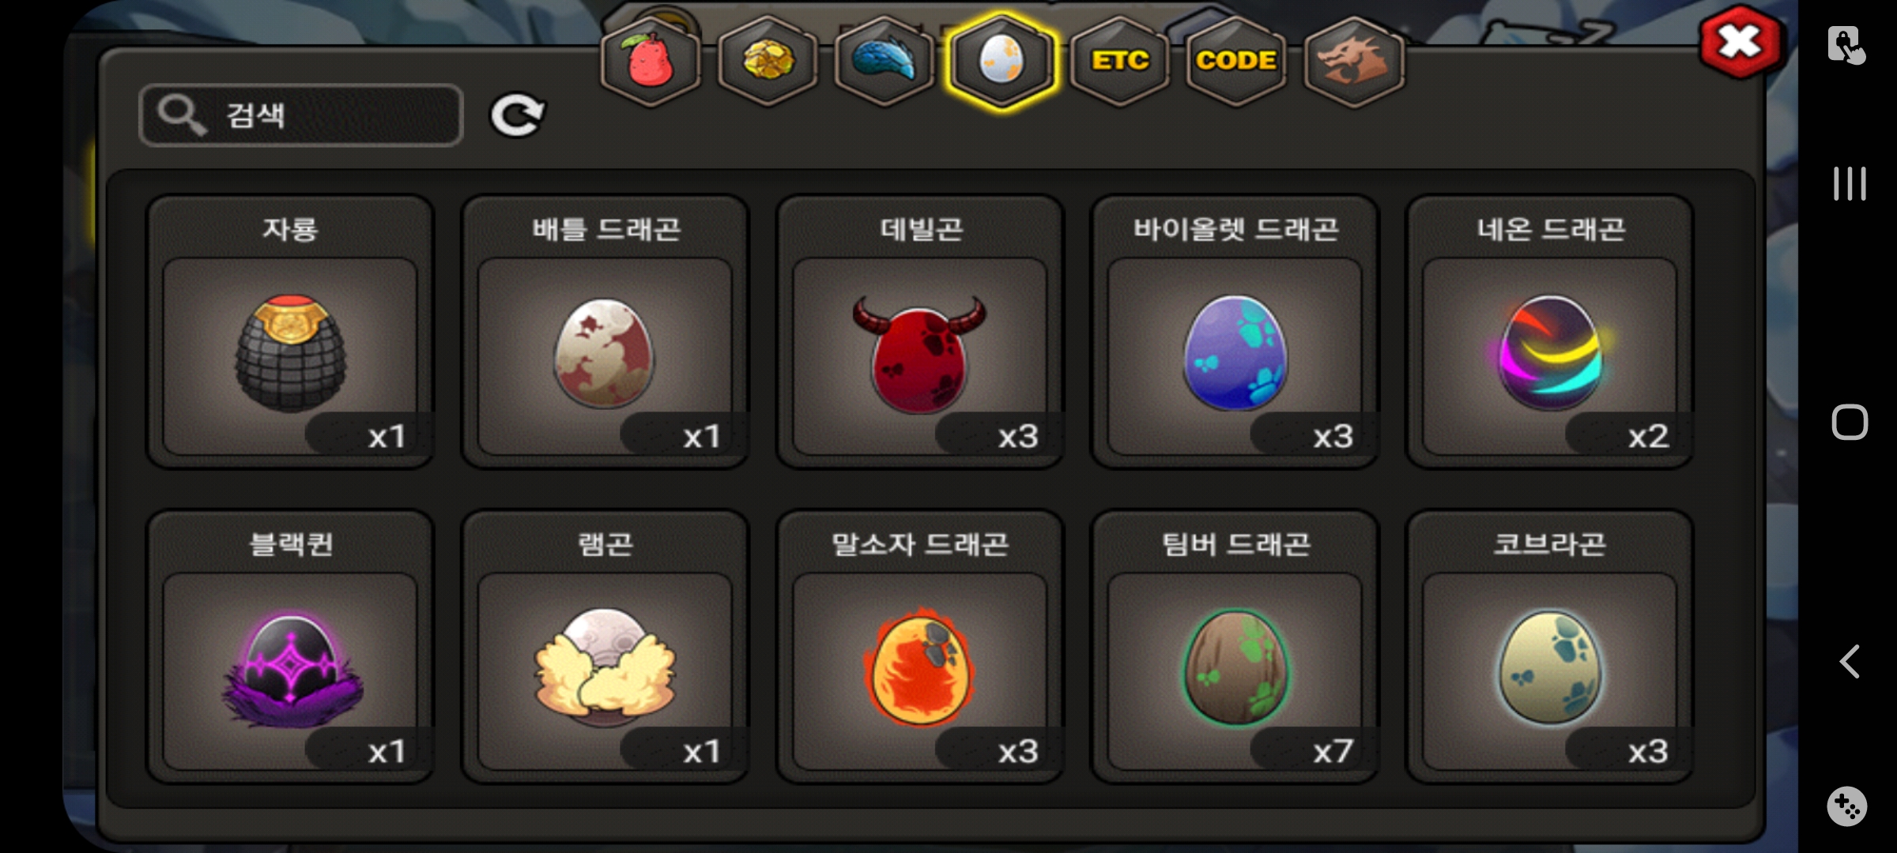Select the 자룡 armored egg
This screenshot has width=1897, height=853.
tap(290, 332)
